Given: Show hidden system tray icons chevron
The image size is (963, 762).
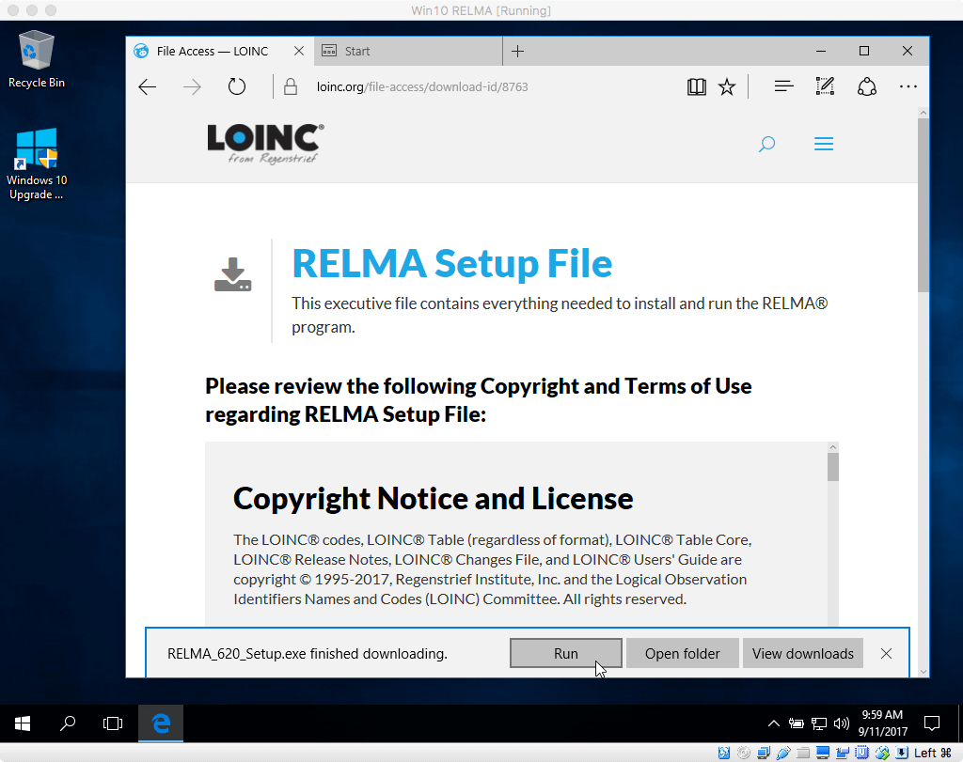Looking at the screenshot, I should [774, 723].
